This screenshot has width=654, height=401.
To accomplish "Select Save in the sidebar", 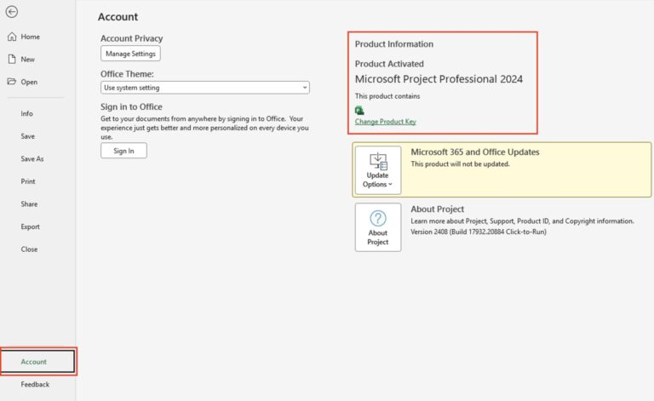I will (x=28, y=136).
